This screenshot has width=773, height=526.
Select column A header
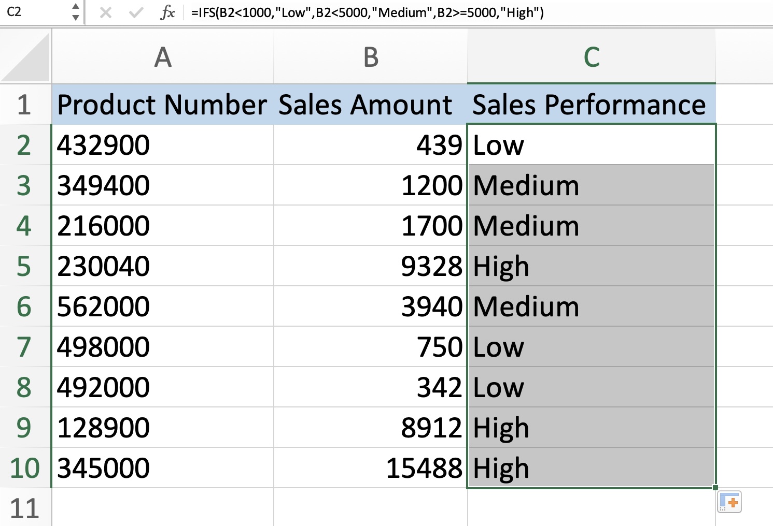click(163, 57)
